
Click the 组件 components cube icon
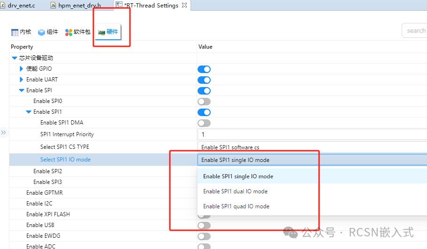41,32
